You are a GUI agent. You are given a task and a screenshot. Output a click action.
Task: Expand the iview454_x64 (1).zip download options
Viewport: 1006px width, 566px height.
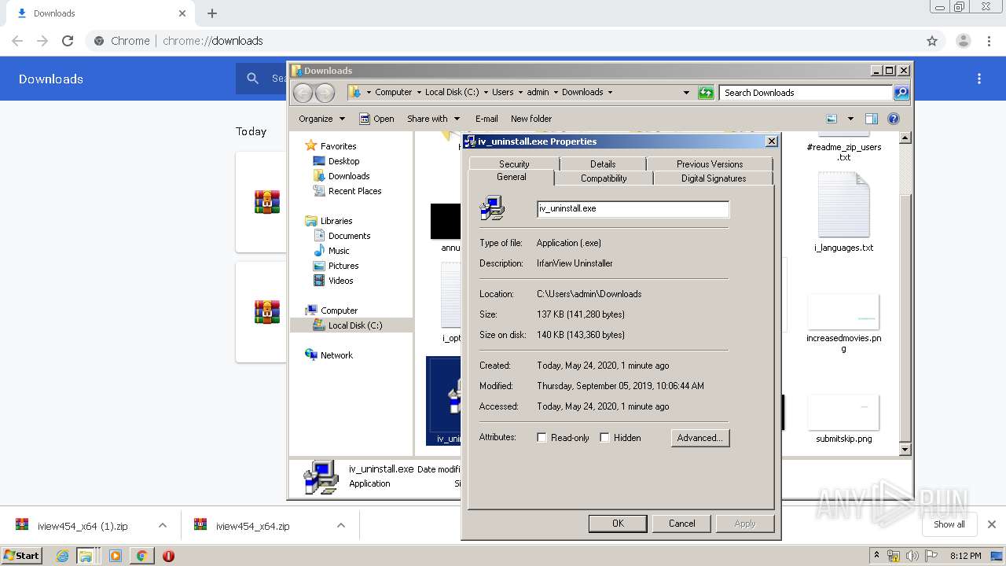pyautogui.click(x=163, y=525)
